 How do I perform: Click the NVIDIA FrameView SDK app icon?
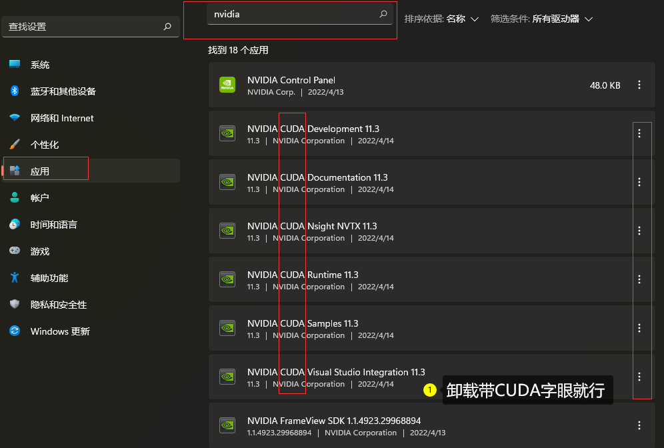click(227, 425)
